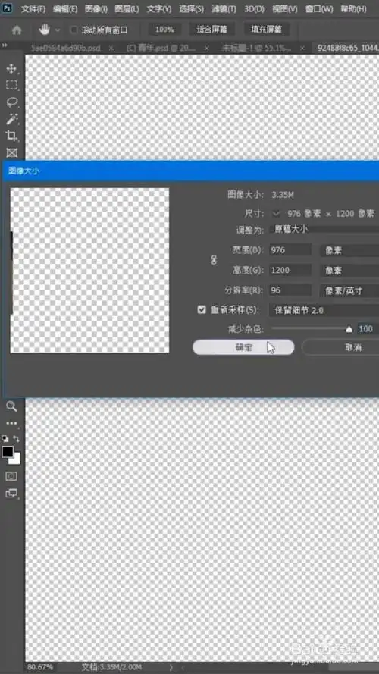Select the Zoom magnifier tool
This screenshot has width=379, height=674.
11,406
